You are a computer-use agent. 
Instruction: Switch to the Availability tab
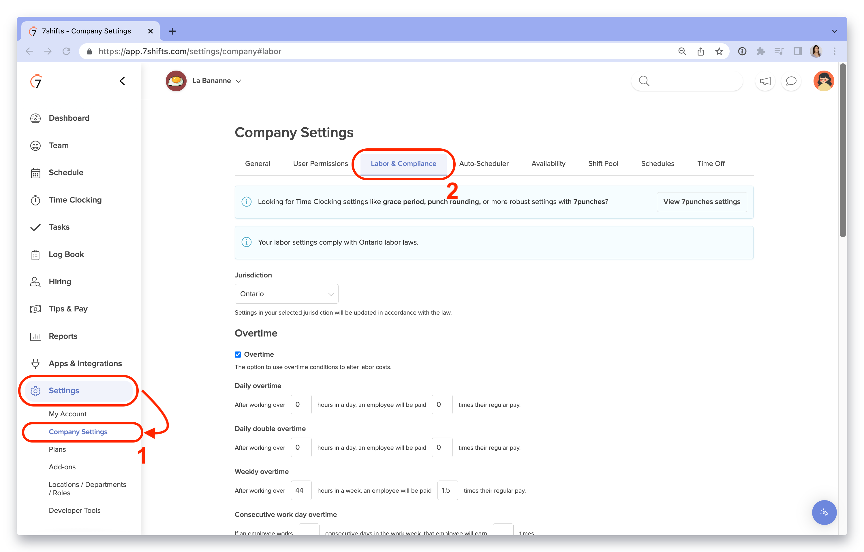pyautogui.click(x=548, y=163)
